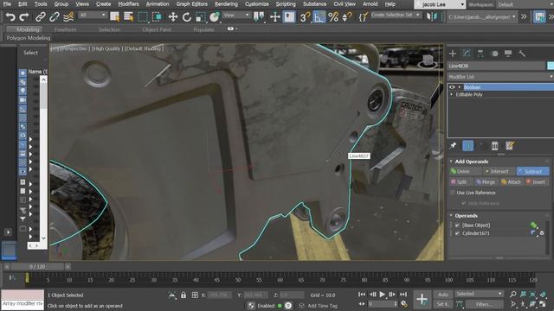The width and height of the screenshot is (554, 311).
Task: Switch to the Object Paint ribbon tab
Action: point(157,29)
